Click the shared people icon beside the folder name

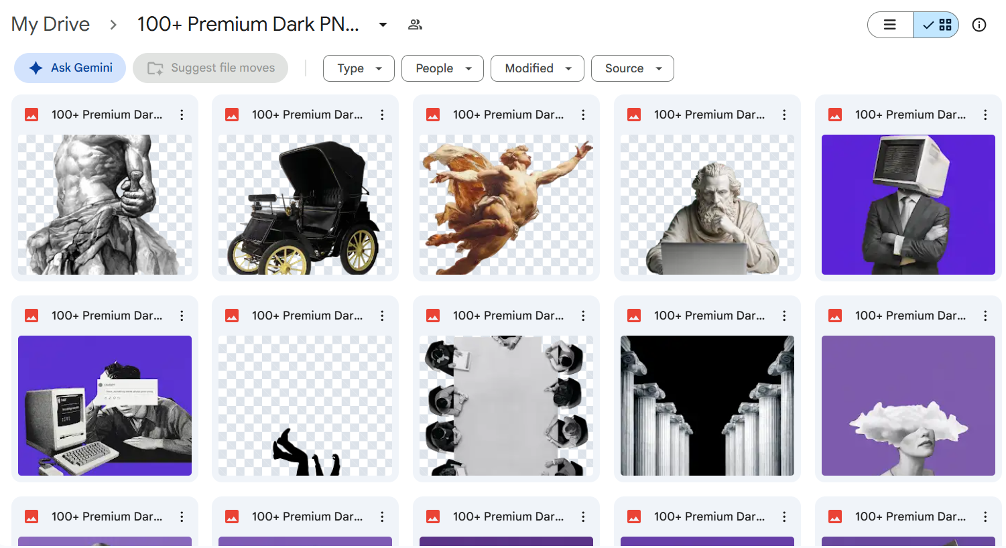415,25
